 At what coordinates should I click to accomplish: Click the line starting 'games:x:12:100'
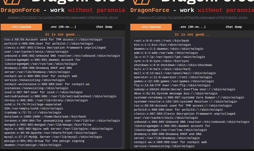(x=174, y=81)
